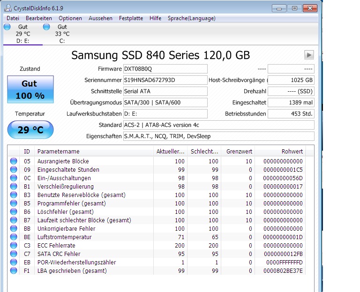The image size is (360, 292).
Task: Click the 29 °C temperature button
Action: pos(30,130)
